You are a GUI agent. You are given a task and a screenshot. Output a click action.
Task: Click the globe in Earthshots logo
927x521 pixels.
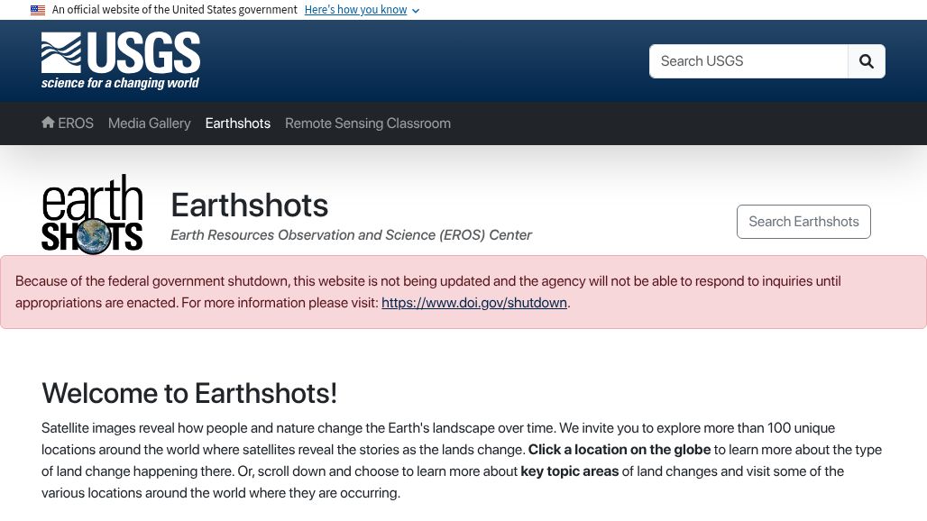coord(93,236)
